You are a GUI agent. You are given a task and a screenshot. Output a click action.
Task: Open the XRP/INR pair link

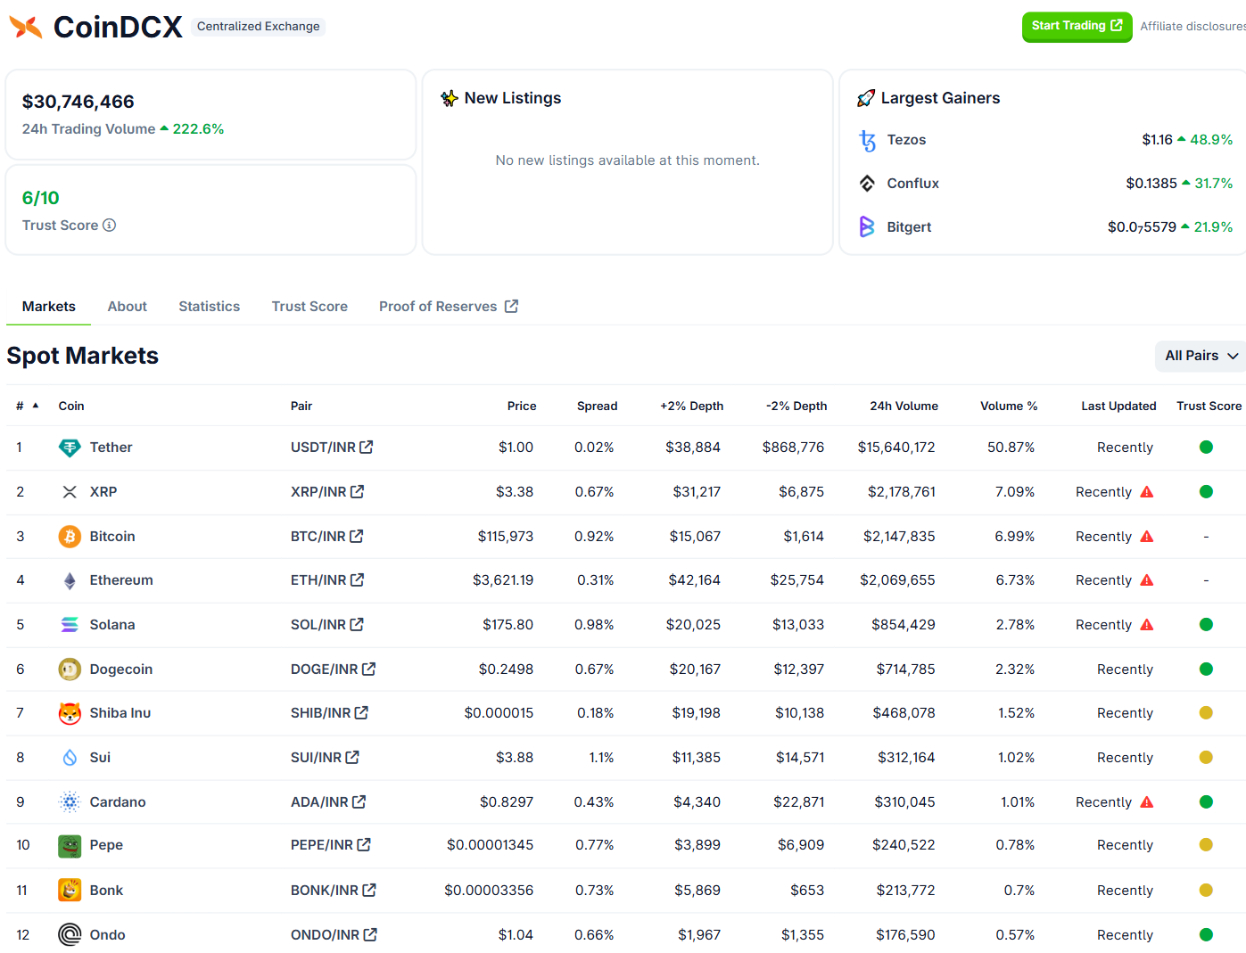pyautogui.click(x=326, y=492)
